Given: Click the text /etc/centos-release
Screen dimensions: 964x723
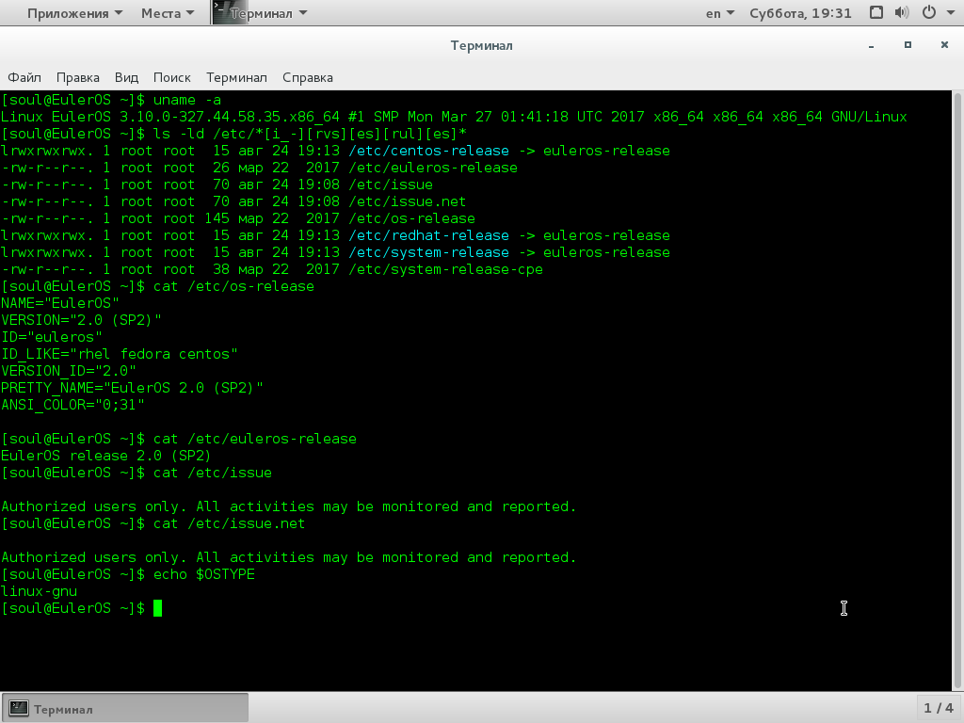Looking at the screenshot, I should tap(428, 151).
